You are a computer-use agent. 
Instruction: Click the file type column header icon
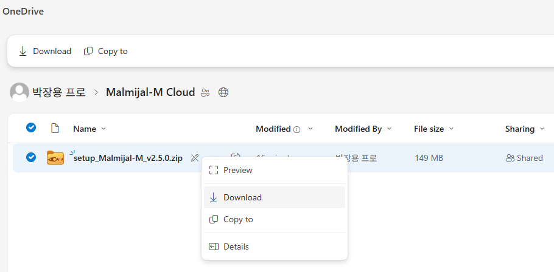[x=55, y=129]
